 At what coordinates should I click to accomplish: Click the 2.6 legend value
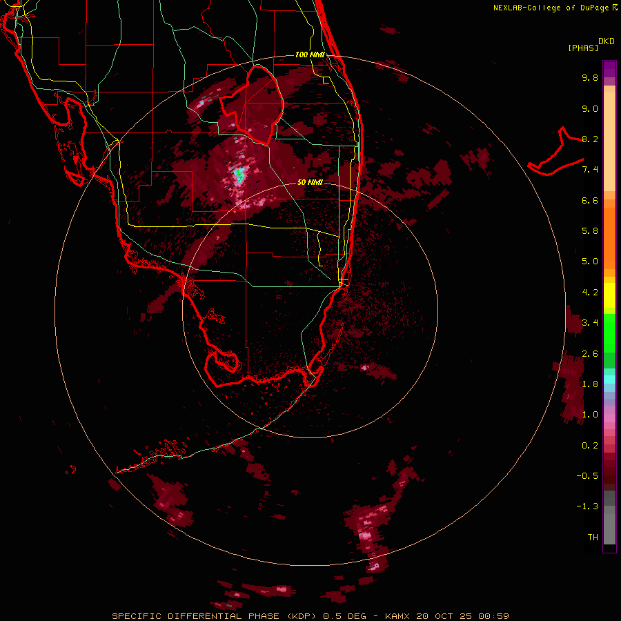coord(590,354)
